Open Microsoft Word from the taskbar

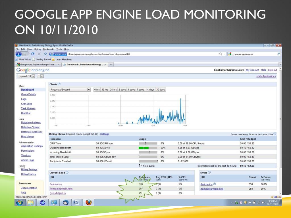coord(76,202)
